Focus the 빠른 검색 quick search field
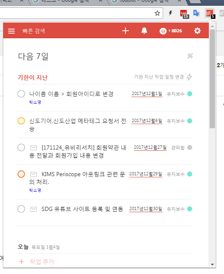 coord(34,31)
